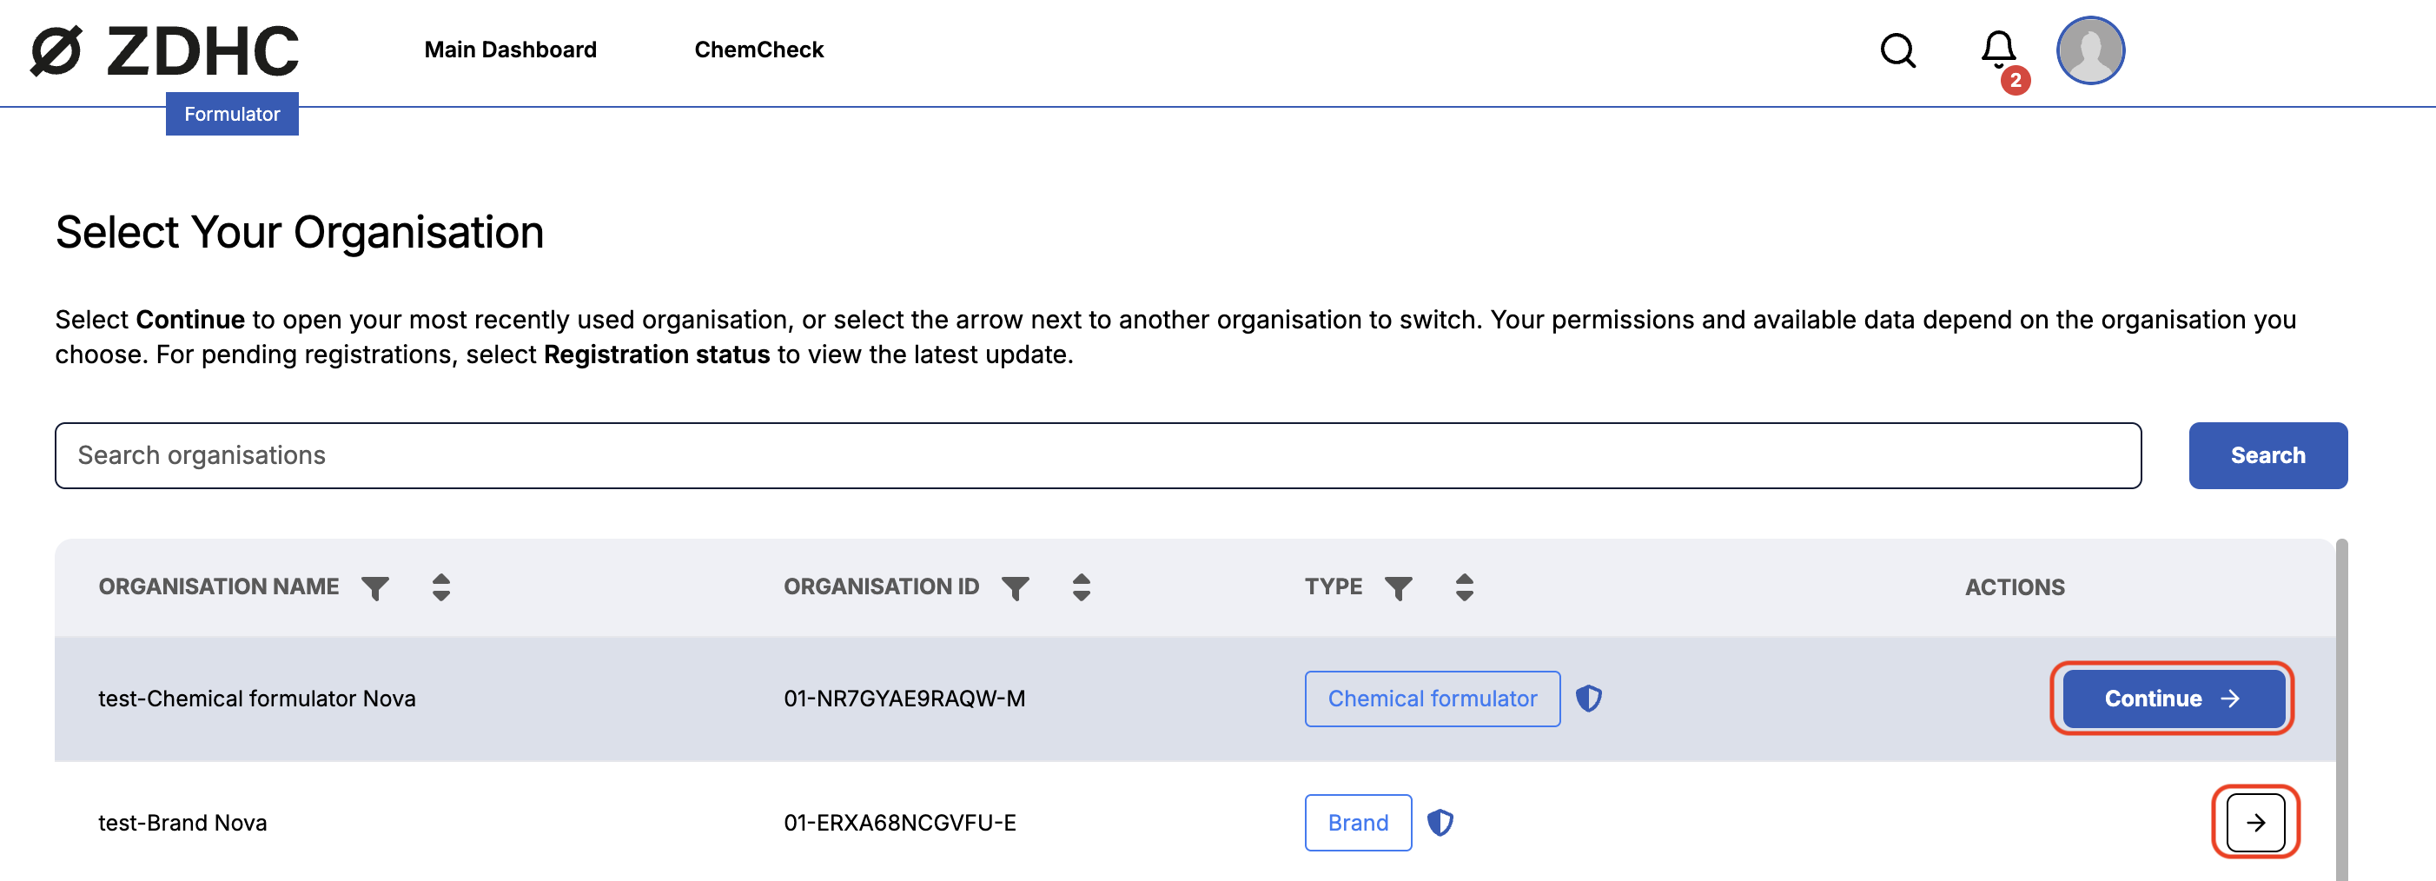The height and width of the screenshot is (881, 2436).
Task: Select test-Chemical formulator Nova name text
Action: 257,699
